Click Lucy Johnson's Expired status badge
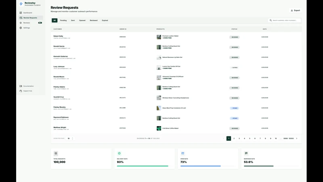The width and height of the screenshot is (323, 182). coord(234,68)
